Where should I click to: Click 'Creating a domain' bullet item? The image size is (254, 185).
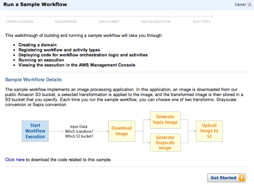pyautogui.click(x=37, y=45)
